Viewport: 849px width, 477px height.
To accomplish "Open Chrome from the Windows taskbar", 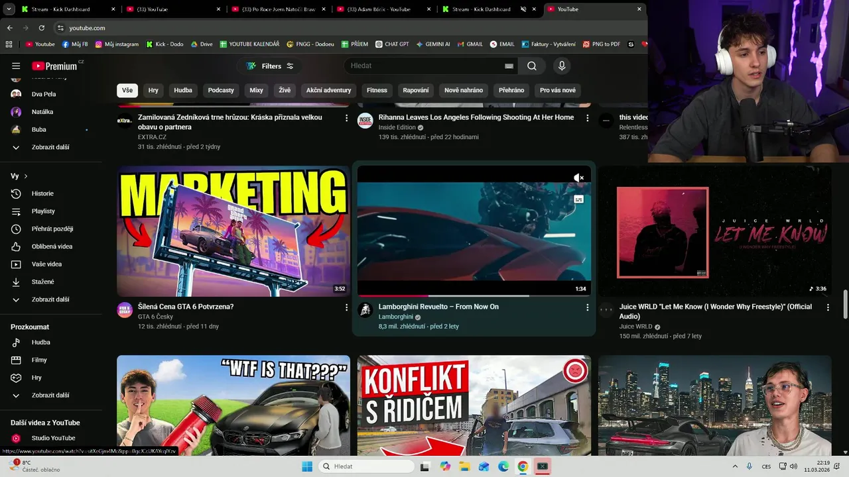I will pos(523,466).
